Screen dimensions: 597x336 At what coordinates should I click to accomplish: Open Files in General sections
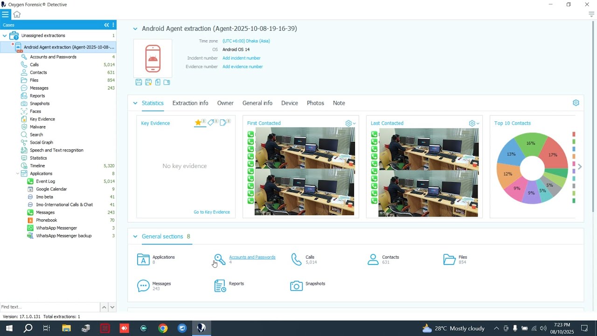coord(455,259)
